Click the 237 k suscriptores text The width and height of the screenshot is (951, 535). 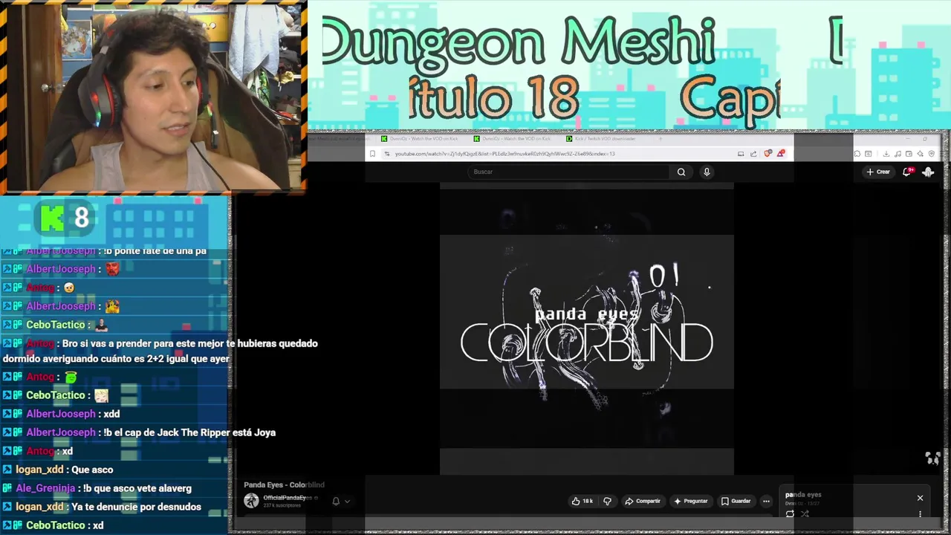pos(282,505)
